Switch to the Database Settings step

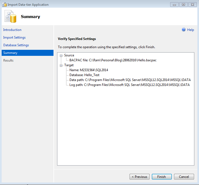16,45
